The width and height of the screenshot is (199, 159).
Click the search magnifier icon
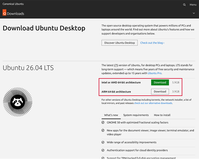[x=184, y=5]
